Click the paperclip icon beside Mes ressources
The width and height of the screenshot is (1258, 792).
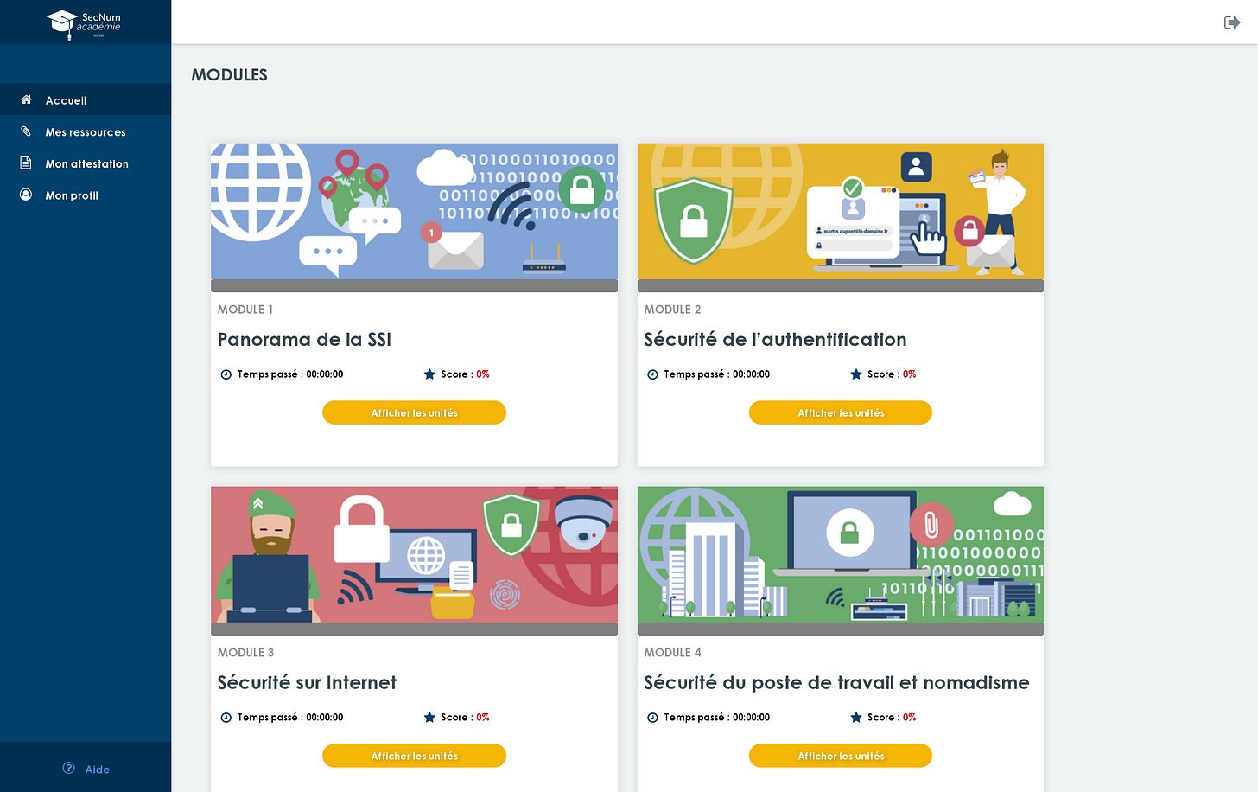pos(26,131)
